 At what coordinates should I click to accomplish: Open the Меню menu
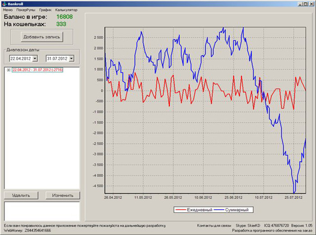point(8,9)
